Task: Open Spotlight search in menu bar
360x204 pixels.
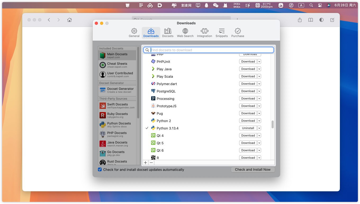Action: click(311, 5)
